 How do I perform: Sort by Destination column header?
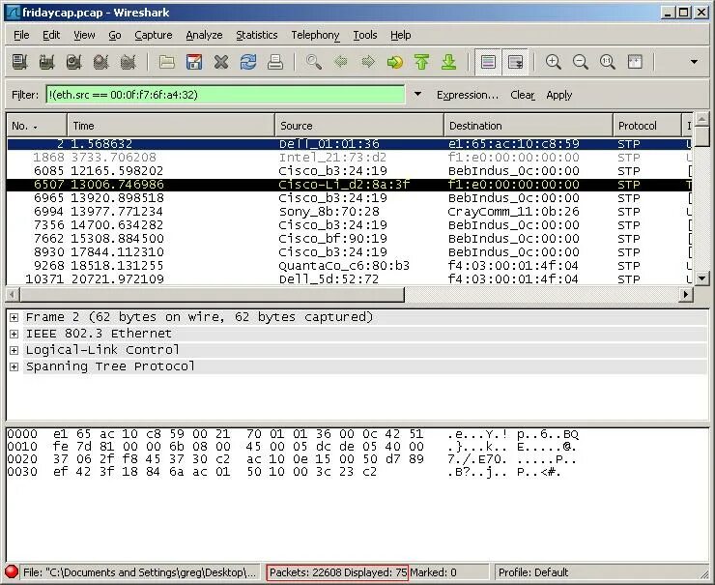[529, 126]
